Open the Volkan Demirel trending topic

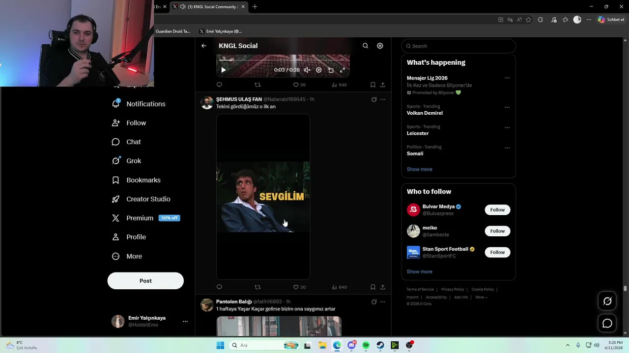425,113
